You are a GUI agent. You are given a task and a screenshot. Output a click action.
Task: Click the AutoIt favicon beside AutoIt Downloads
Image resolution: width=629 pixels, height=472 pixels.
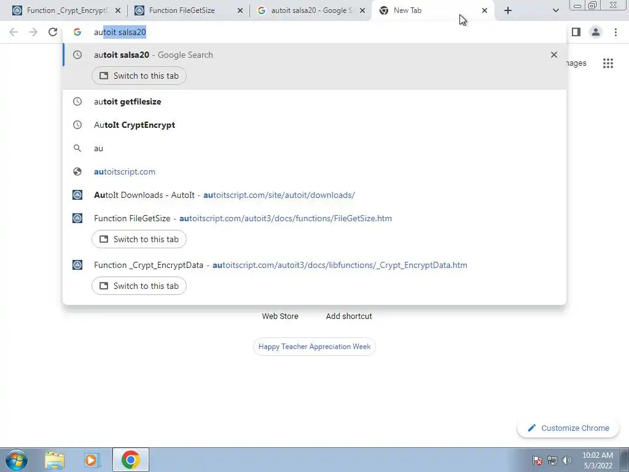tap(77, 195)
